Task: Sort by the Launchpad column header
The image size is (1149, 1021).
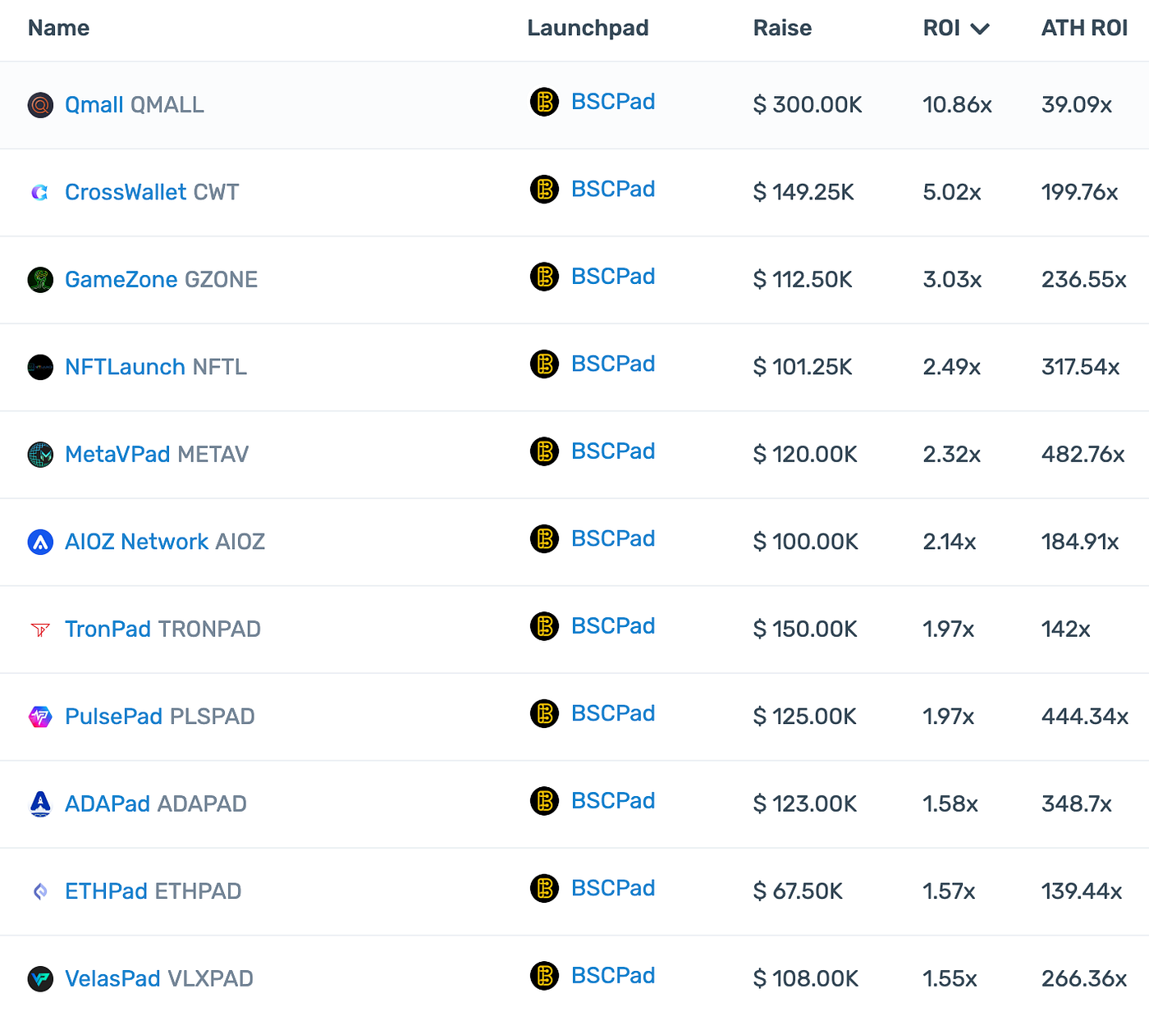Action: (588, 29)
